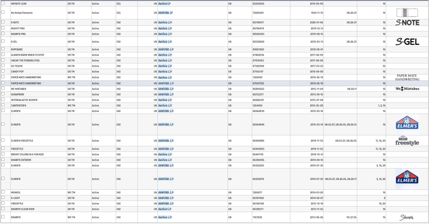This screenshot has height=224, width=429.
Task: Select checkbox for ALWAYS KNOW WHEN TO STOP
Action: 3,54
